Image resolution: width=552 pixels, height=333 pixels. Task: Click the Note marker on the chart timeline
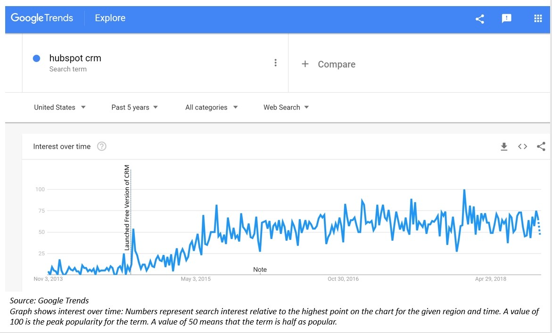pos(260,270)
